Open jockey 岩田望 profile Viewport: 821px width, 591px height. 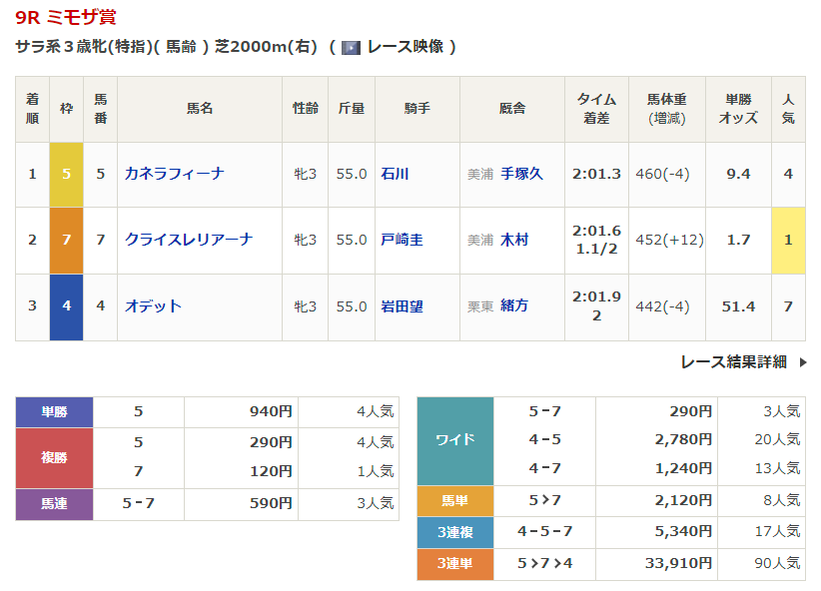(402, 306)
